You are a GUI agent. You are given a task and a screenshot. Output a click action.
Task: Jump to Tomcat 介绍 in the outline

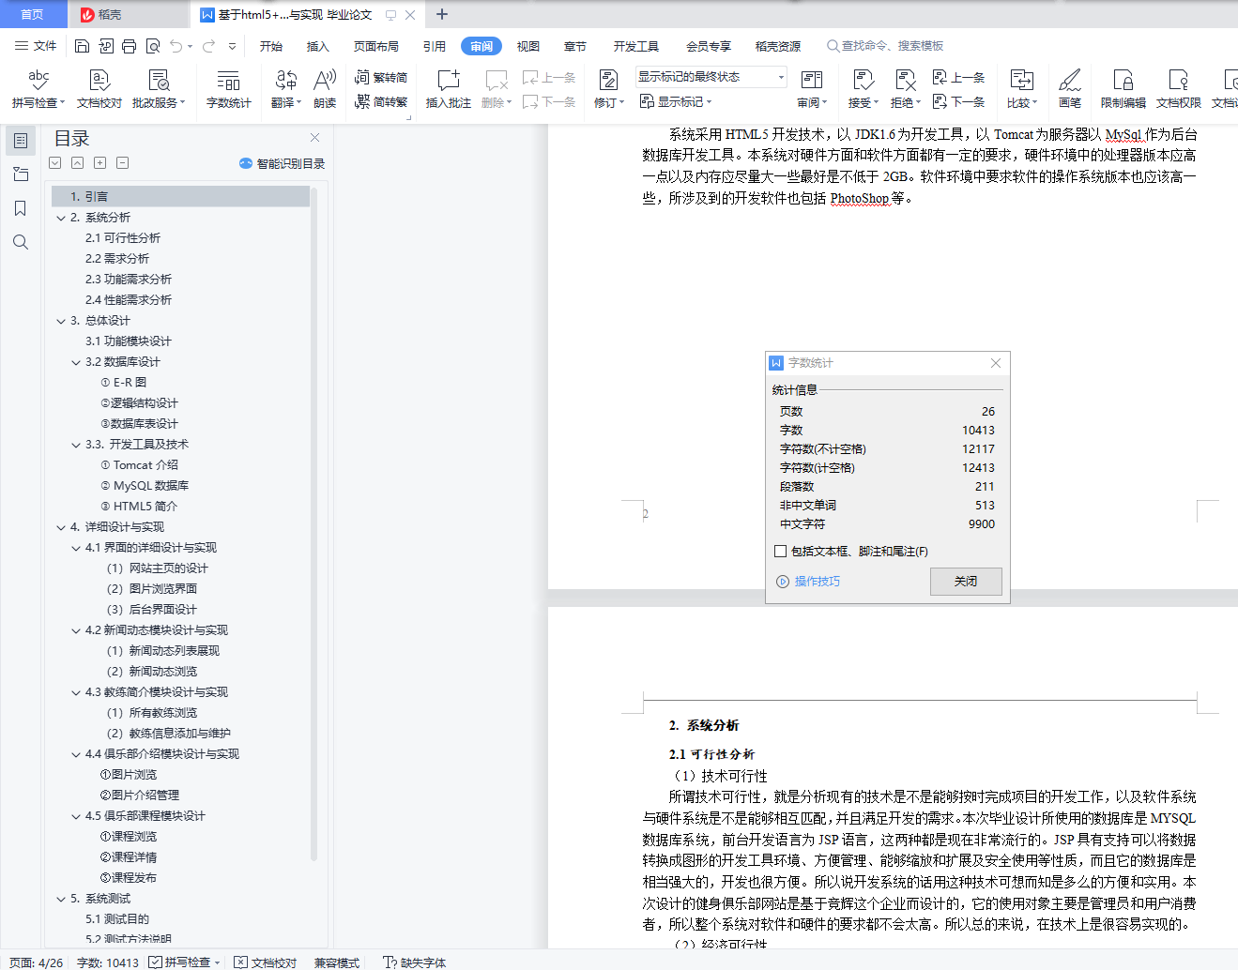click(139, 465)
